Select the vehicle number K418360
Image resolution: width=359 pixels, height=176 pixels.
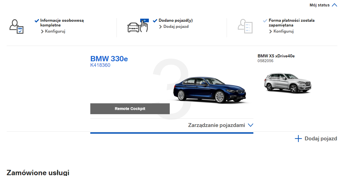pos(100,65)
